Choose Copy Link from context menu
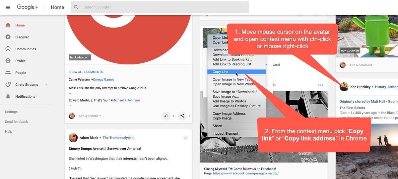Screen dimensions: 398x179 pyautogui.click(x=236, y=72)
